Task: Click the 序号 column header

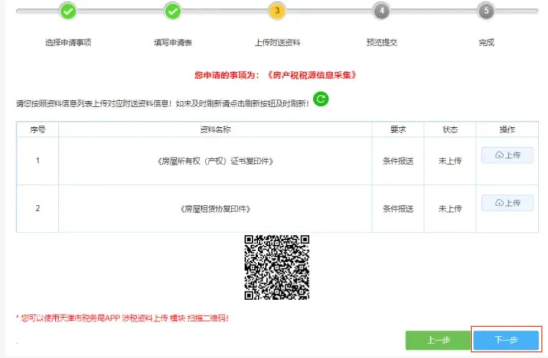Action: tap(38, 130)
